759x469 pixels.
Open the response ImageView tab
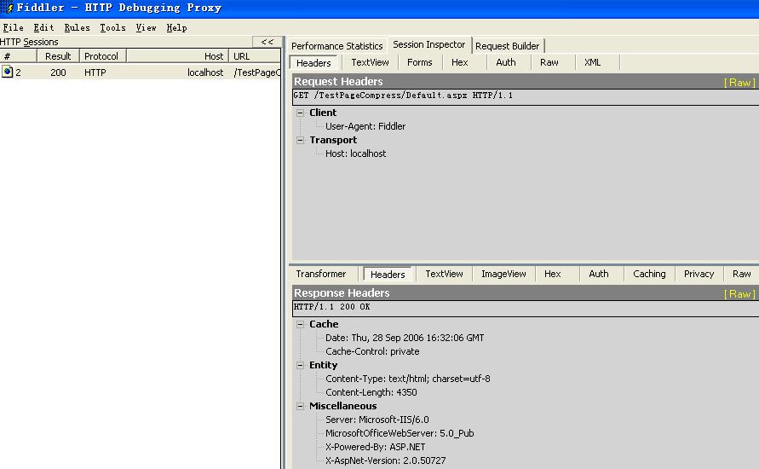(503, 274)
